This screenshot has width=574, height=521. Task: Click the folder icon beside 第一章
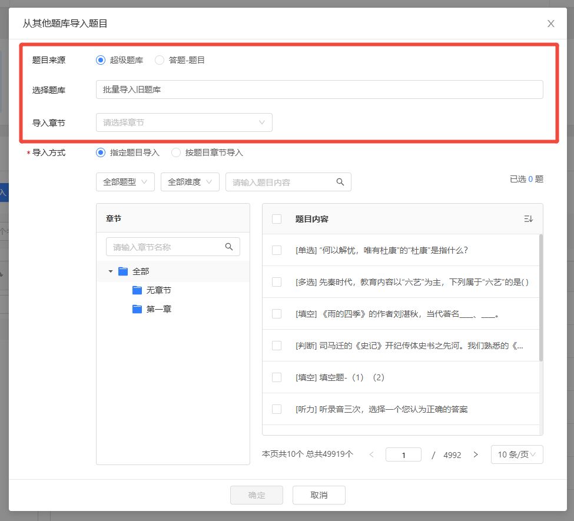(x=137, y=309)
